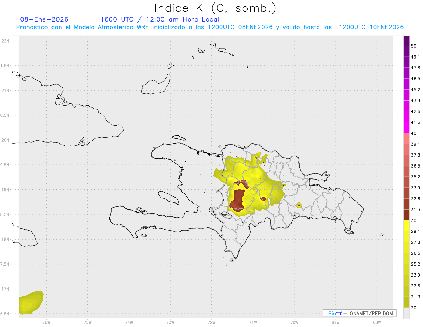Click the latitude label '21N'
The height and width of the screenshot is (327, 423).
[x=6, y=90]
